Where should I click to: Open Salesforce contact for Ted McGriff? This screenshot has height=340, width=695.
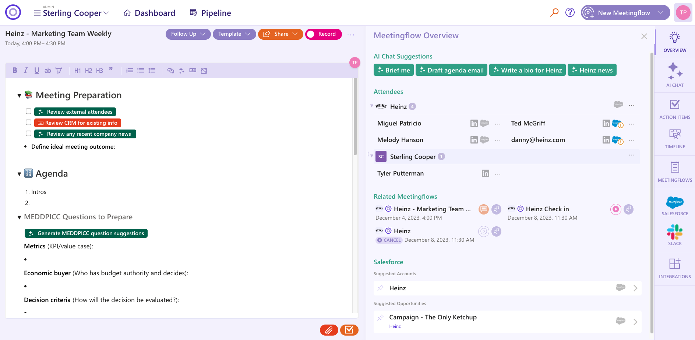click(x=617, y=124)
